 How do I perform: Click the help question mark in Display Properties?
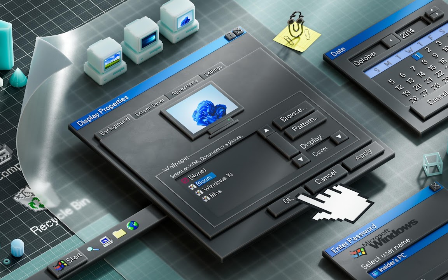(230, 36)
